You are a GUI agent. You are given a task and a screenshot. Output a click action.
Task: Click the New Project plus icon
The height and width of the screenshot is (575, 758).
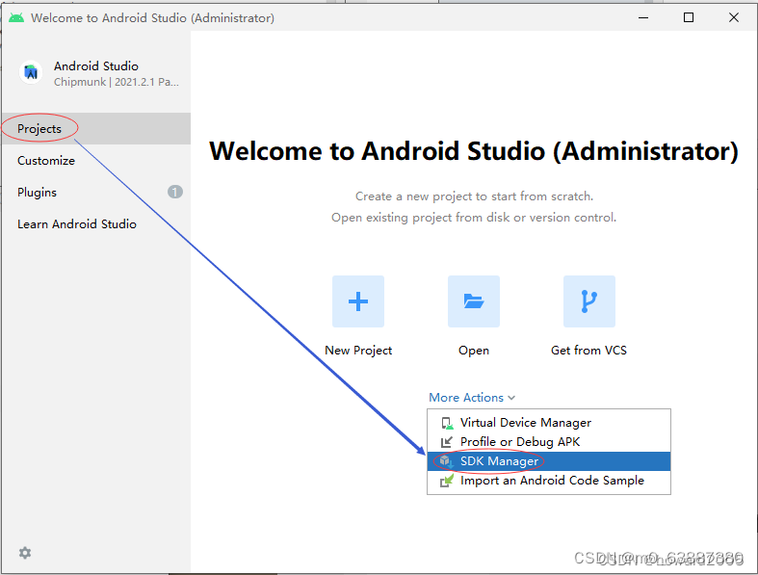pos(357,301)
